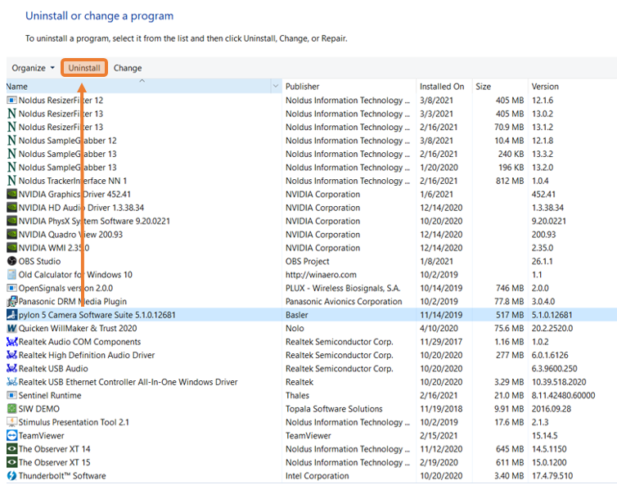Screen dimensions: 617x485
Task: Click the Intel Corporation publisher cell
Action: coord(318,475)
